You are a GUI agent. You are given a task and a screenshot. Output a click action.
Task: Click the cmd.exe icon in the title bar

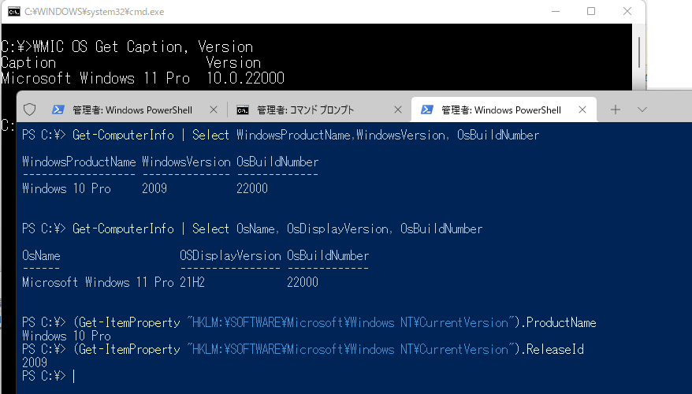tap(11, 11)
